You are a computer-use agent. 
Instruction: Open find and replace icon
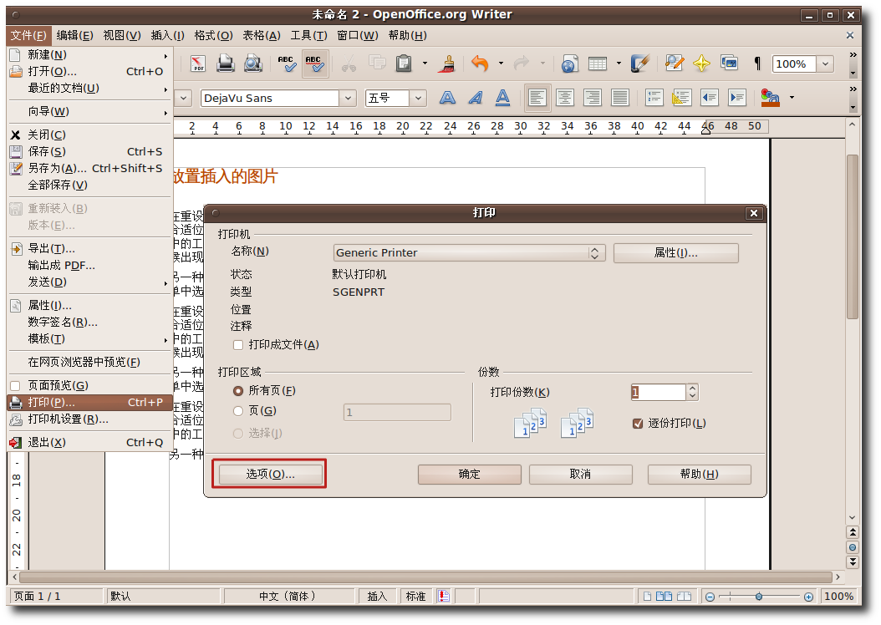675,64
